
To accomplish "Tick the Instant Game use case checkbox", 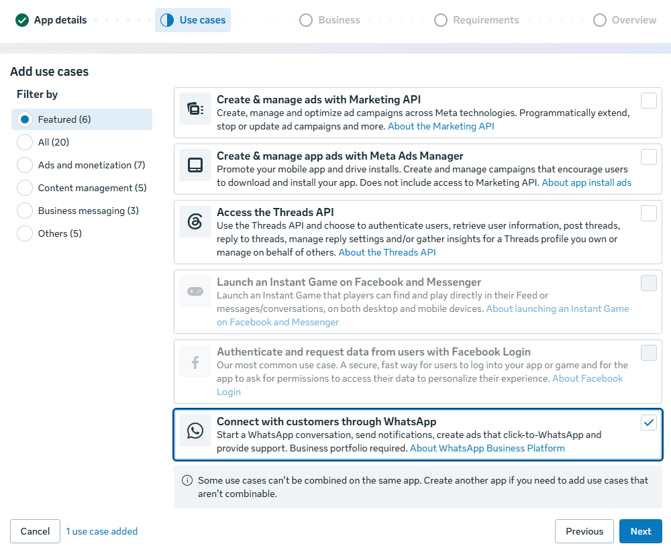I will (x=649, y=283).
